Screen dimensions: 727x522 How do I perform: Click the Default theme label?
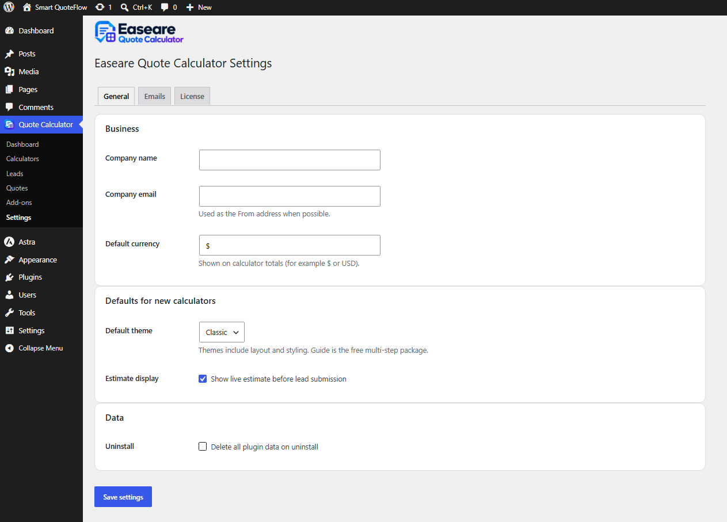[129, 331]
